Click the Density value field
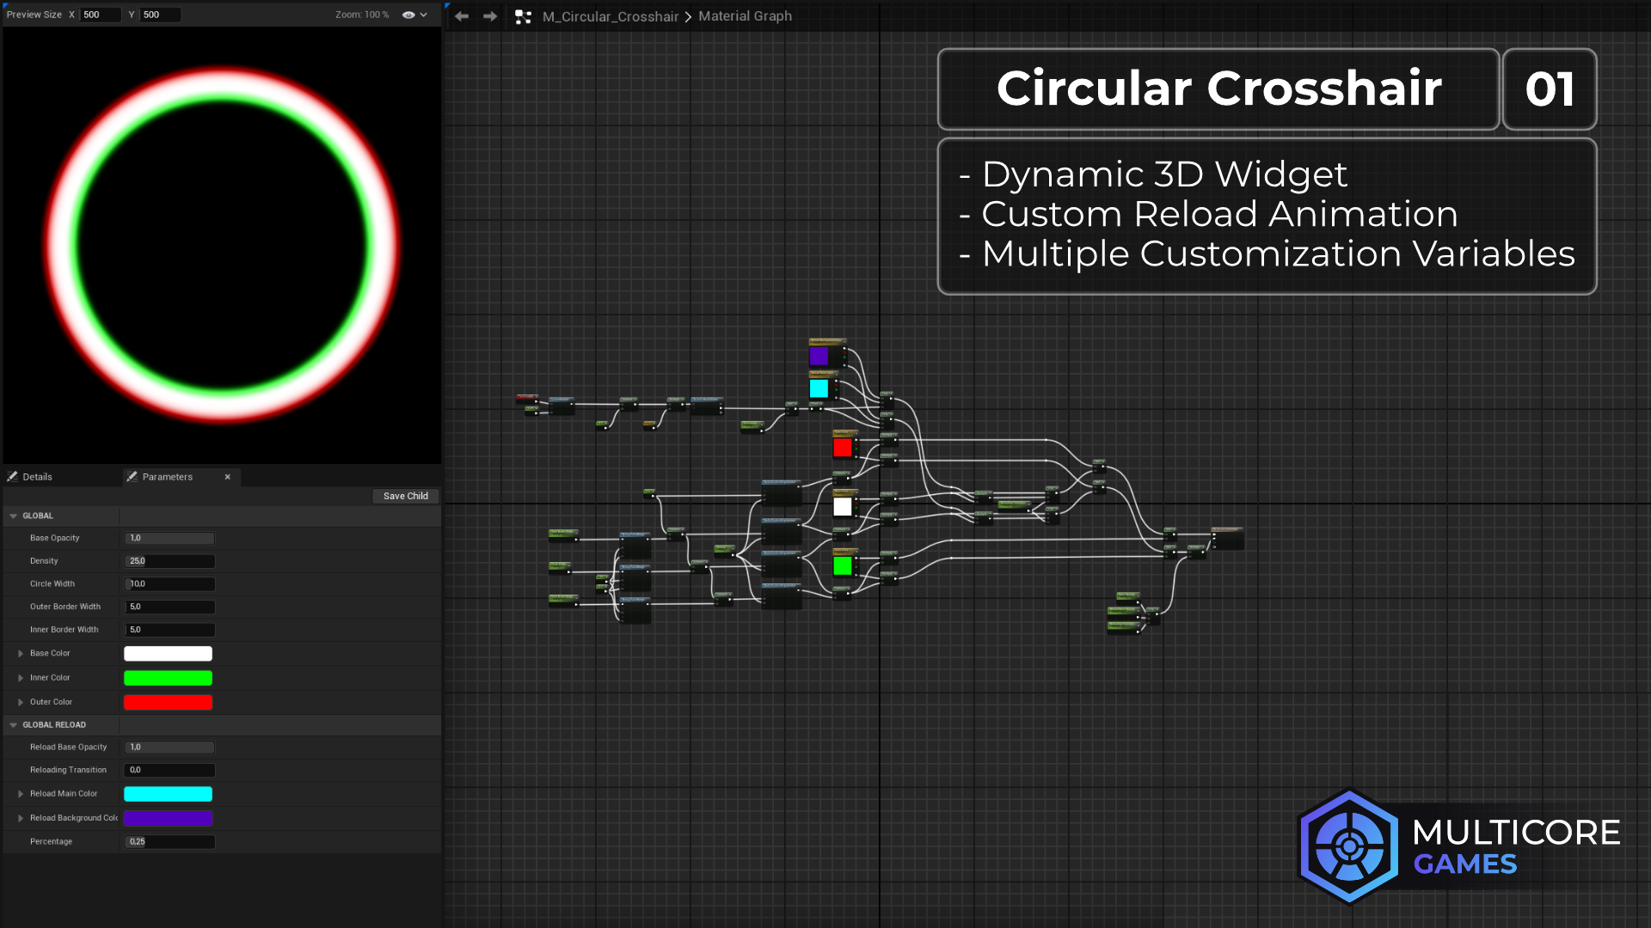Viewport: 1651px width, 928px height. [x=169, y=561]
